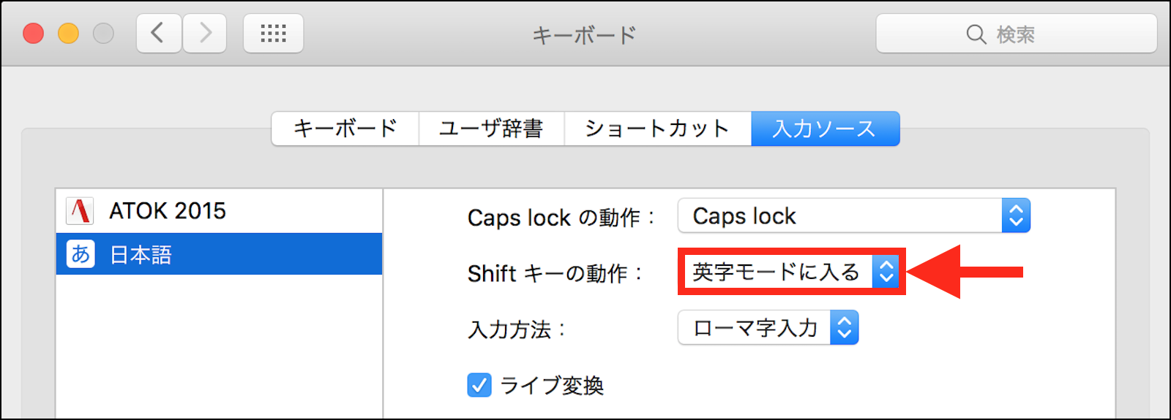This screenshot has width=1171, height=420.
Task: Switch to the ユーザ辞書 tab
Action: 491,129
